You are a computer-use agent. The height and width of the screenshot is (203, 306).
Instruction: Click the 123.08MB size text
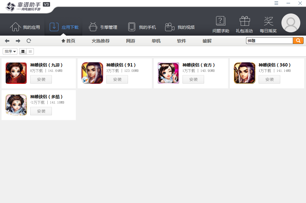pos(132,71)
